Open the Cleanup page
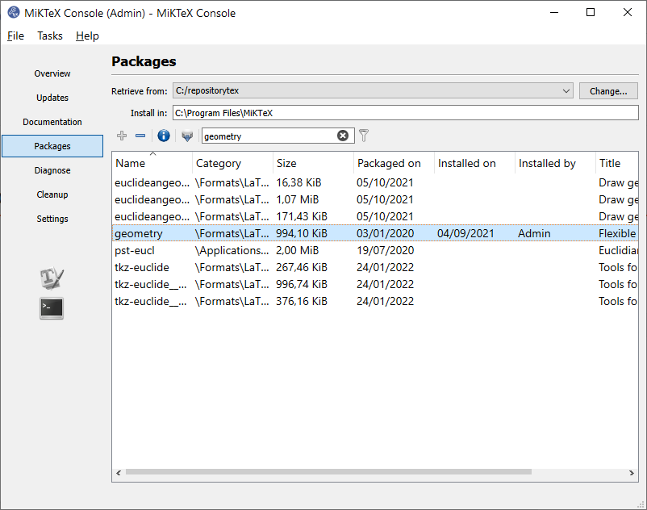The image size is (647, 510). 52,194
